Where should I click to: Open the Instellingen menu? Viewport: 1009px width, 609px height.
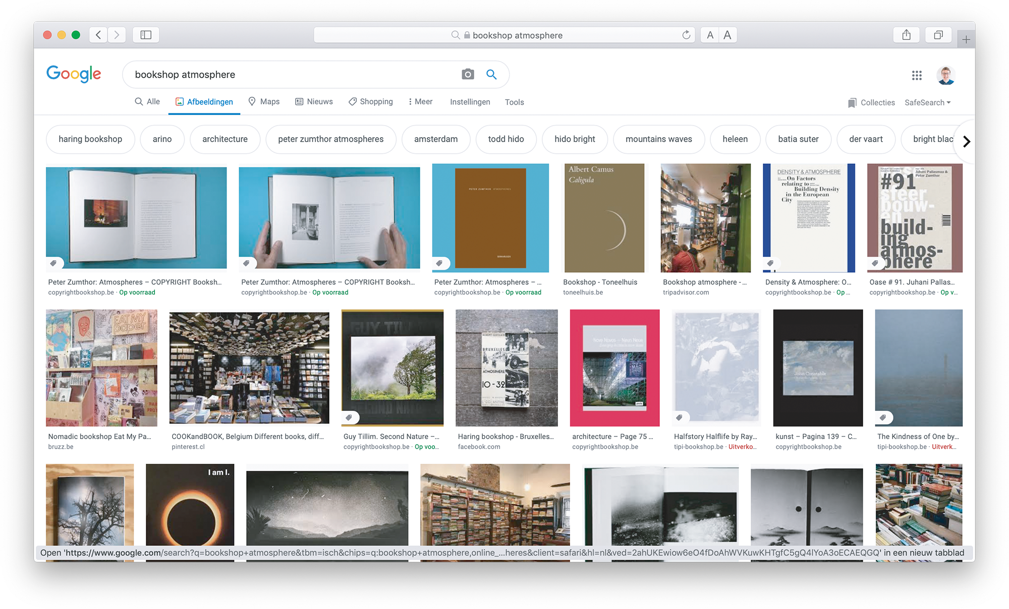(470, 102)
